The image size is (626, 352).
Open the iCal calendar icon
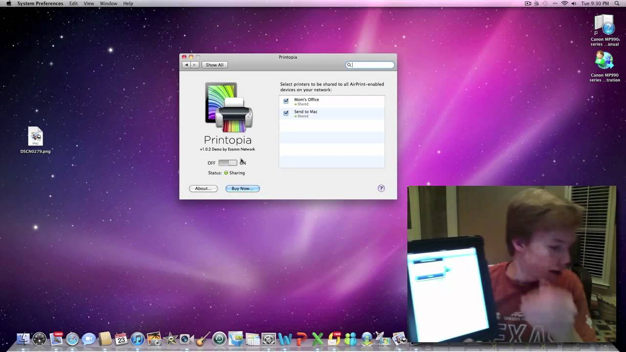pos(121,338)
